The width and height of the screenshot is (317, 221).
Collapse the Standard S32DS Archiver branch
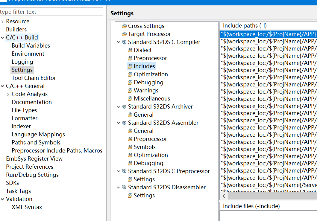[119, 107]
